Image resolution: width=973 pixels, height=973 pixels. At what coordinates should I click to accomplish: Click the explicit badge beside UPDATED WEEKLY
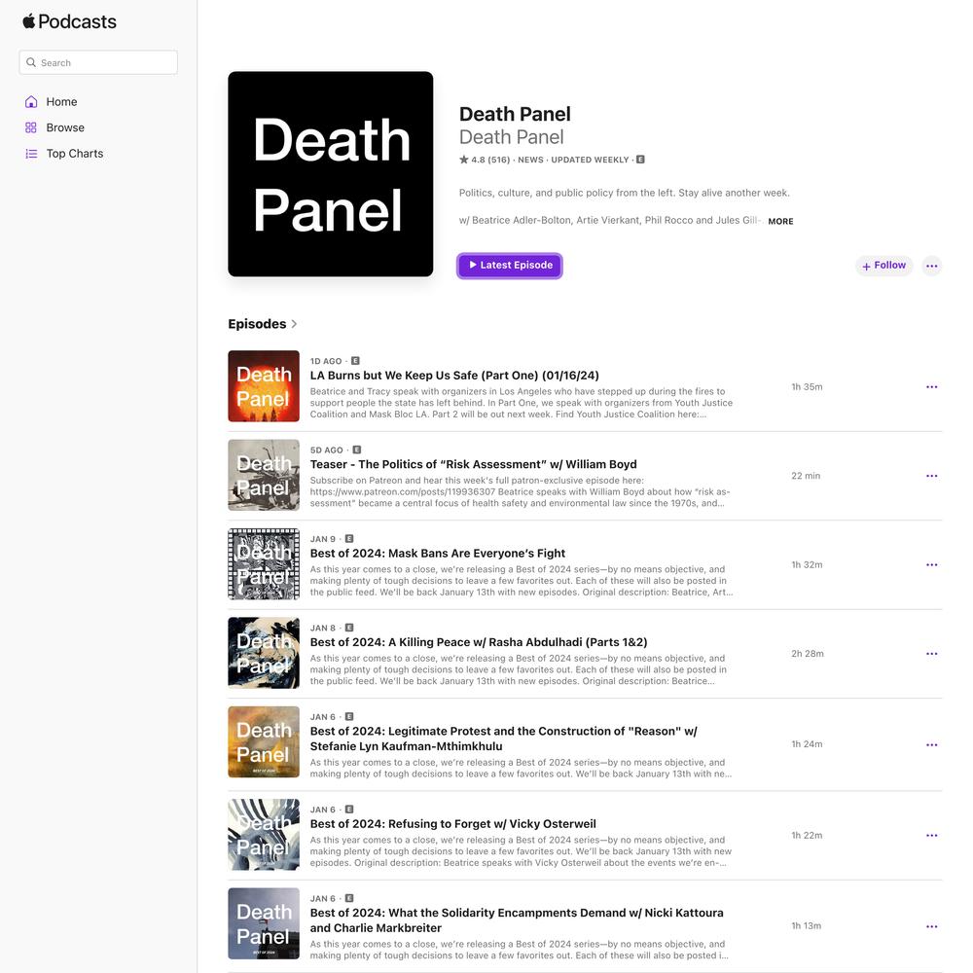coord(640,160)
